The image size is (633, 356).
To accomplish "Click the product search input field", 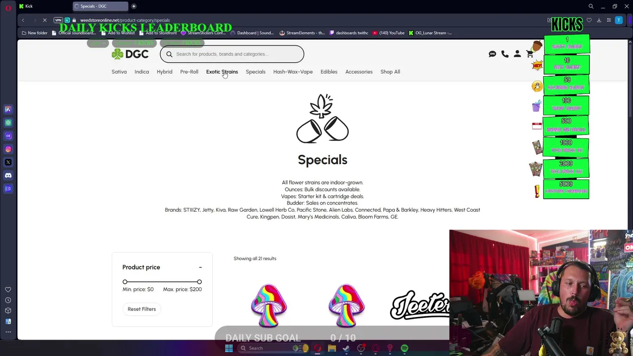I will click(x=232, y=54).
